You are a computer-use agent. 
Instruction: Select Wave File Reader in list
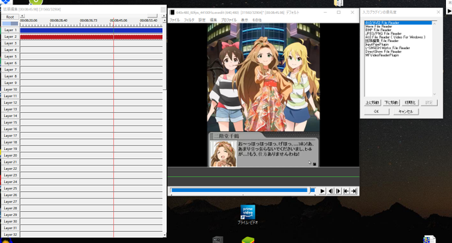pos(398,26)
